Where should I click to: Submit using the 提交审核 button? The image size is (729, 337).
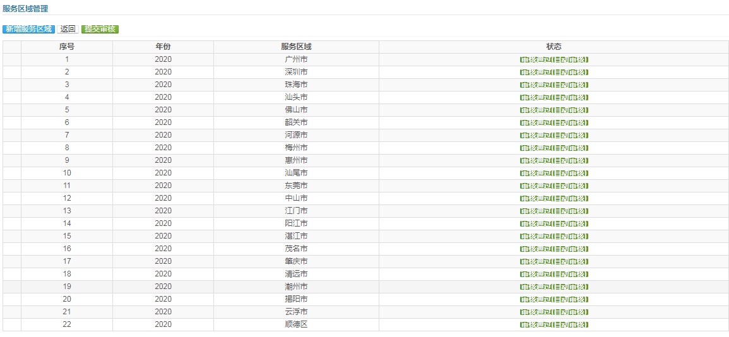click(100, 29)
